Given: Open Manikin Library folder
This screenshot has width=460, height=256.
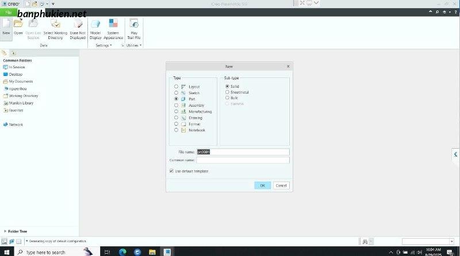Looking at the screenshot, I should pos(21,103).
